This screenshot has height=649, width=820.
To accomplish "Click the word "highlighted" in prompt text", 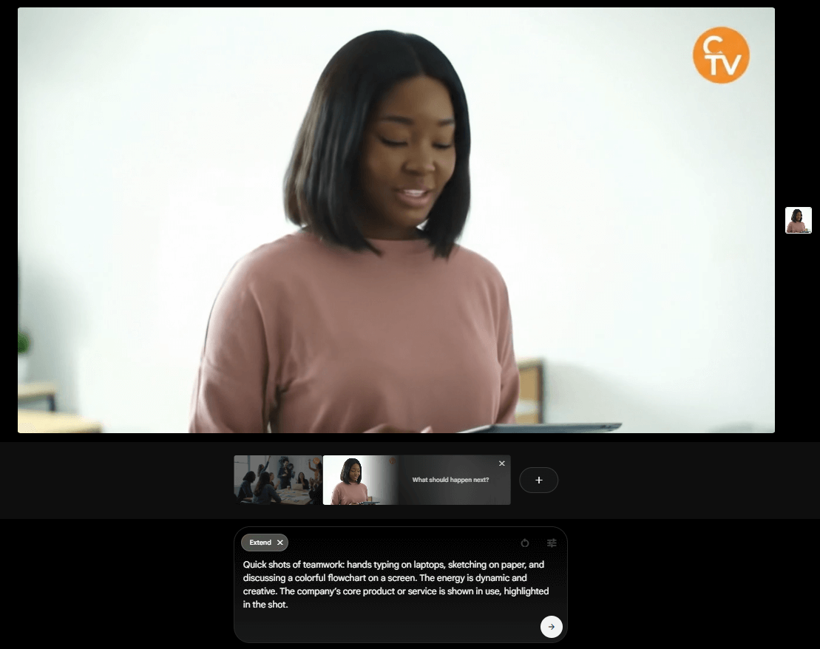I will pos(526,591).
